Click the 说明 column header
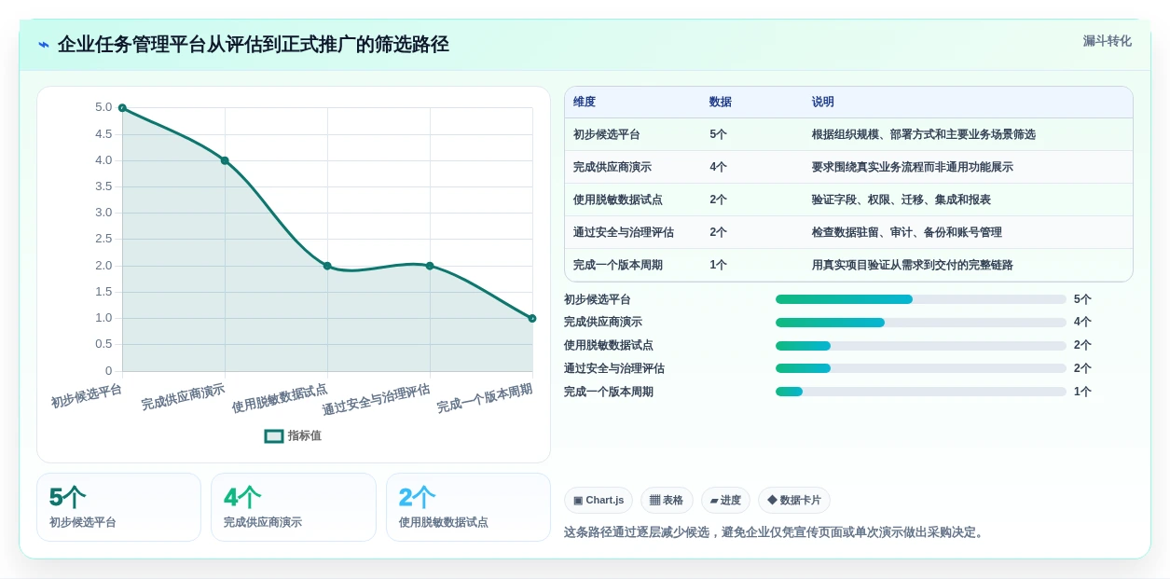Screen dimensions: 1170x579 coord(823,103)
